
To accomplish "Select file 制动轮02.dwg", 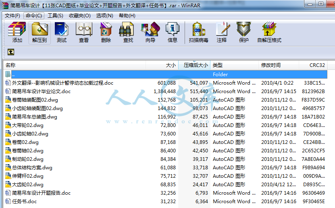I will click(x=27, y=159).
